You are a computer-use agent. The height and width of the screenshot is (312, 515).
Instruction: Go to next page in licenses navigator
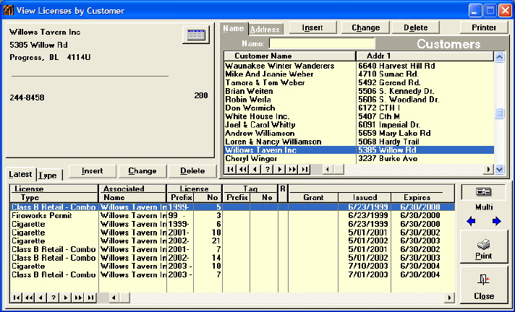pos(77,298)
